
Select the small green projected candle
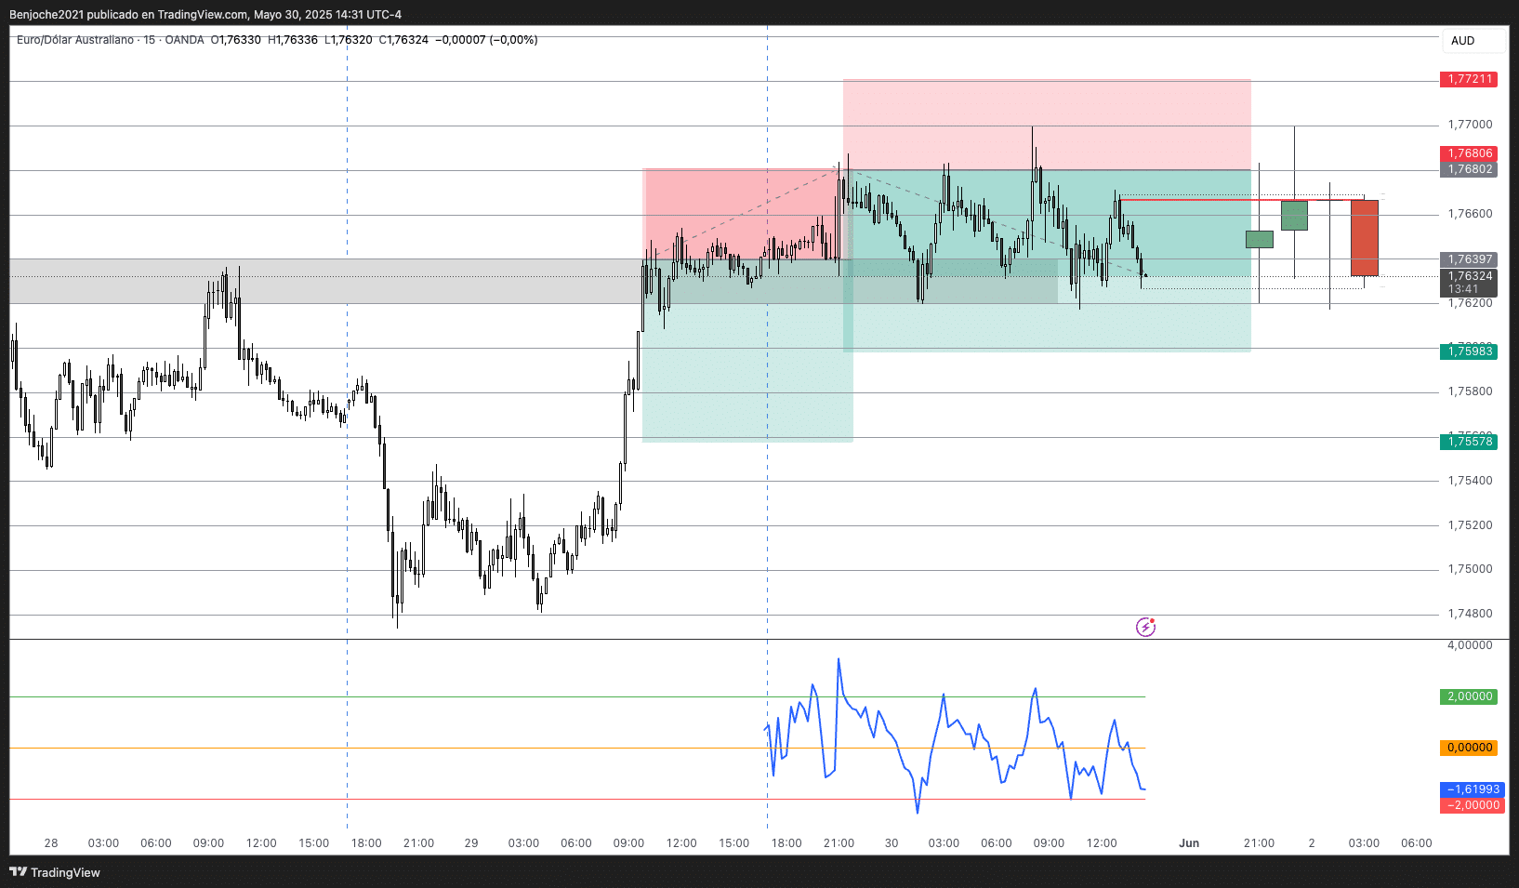[x=1259, y=239]
